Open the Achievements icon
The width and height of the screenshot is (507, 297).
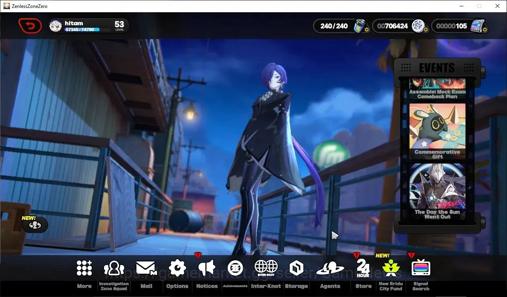(x=235, y=268)
